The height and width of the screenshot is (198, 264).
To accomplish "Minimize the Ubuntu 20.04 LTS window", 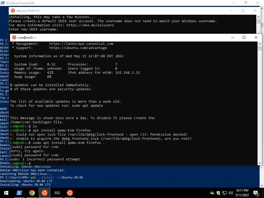I will pos(231,11).
